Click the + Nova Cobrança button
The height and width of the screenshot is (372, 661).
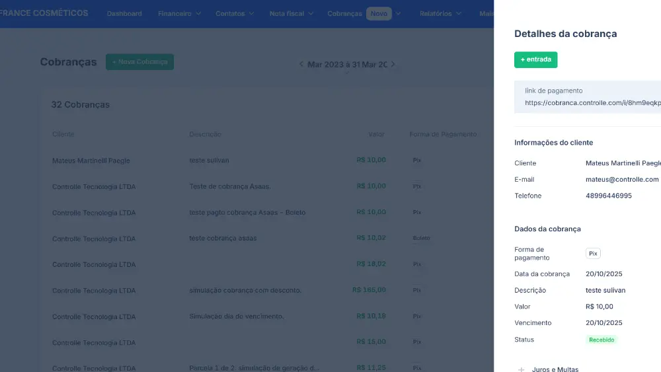(x=139, y=62)
